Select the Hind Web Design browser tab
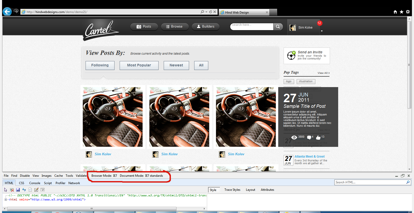This screenshot has width=414, height=213. (244, 12)
